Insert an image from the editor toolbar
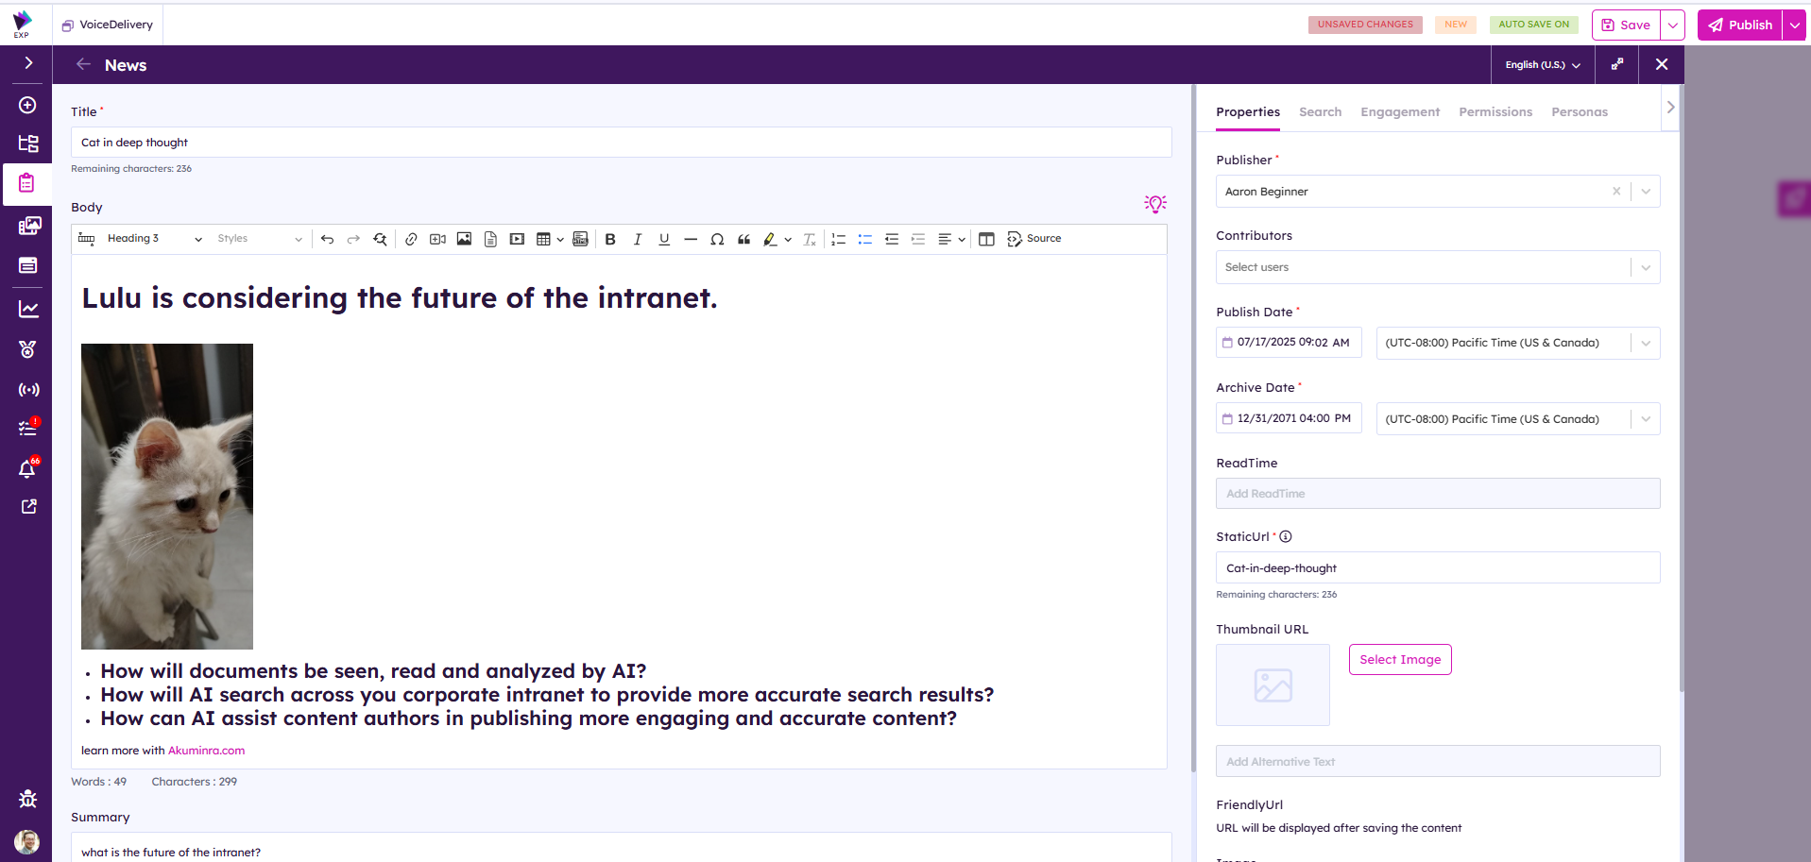The width and height of the screenshot is (1811, 862). coord(464,239)
